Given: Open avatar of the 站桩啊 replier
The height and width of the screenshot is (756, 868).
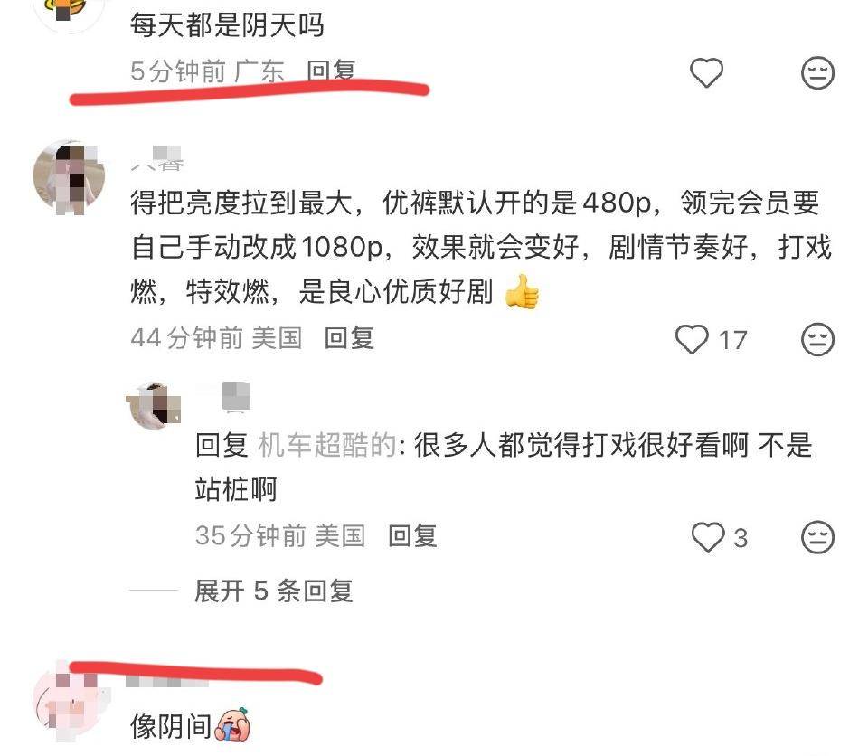Looking at the screenshot, I should pos(154,405).
